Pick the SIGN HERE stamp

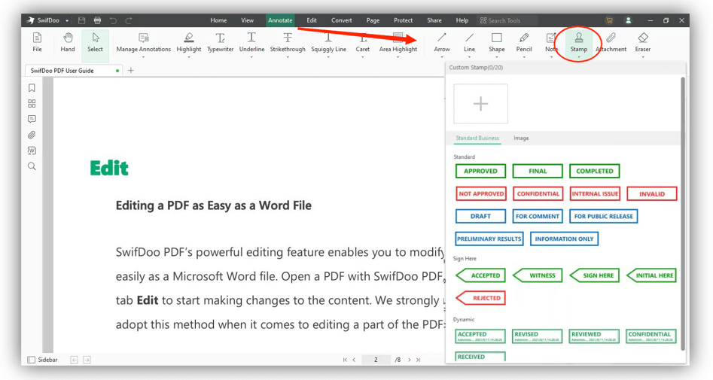[595, 275]
